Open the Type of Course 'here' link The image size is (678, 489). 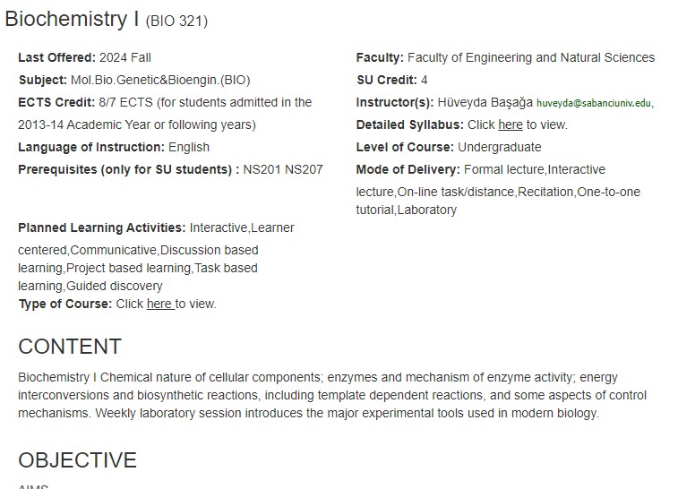tap(160, 304)
